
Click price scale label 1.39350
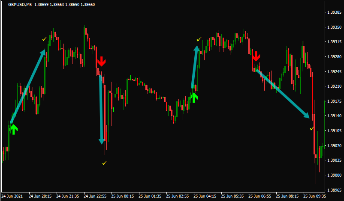click(x=334, y=27)
